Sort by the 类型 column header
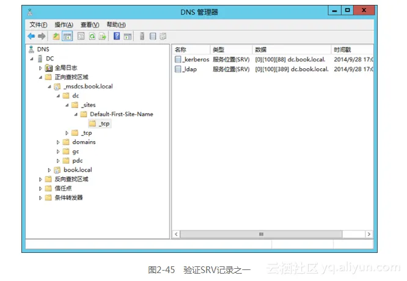This screenshot has height=281, width=407. [231, 49]
